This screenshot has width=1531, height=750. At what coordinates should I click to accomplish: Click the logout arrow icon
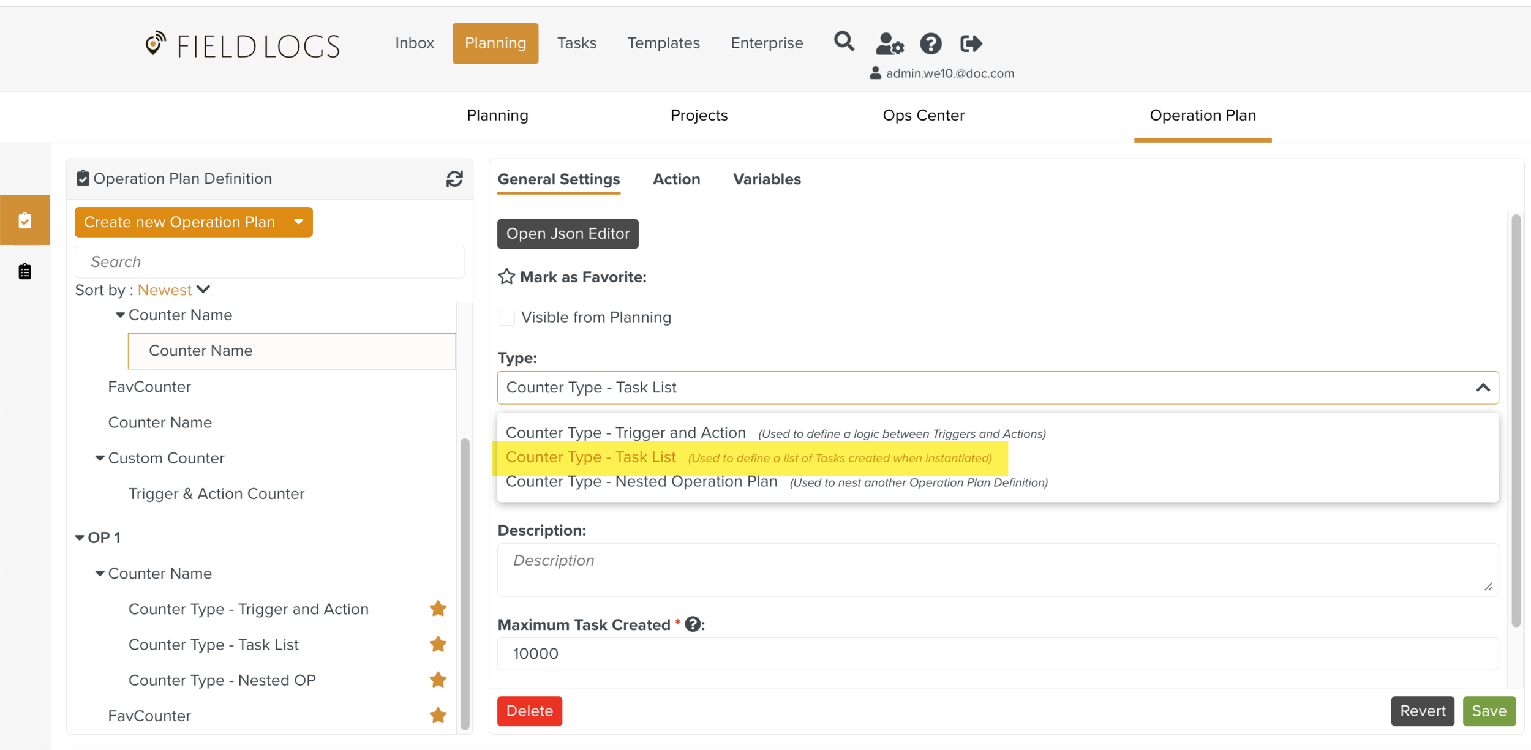(x=971, y=43)
